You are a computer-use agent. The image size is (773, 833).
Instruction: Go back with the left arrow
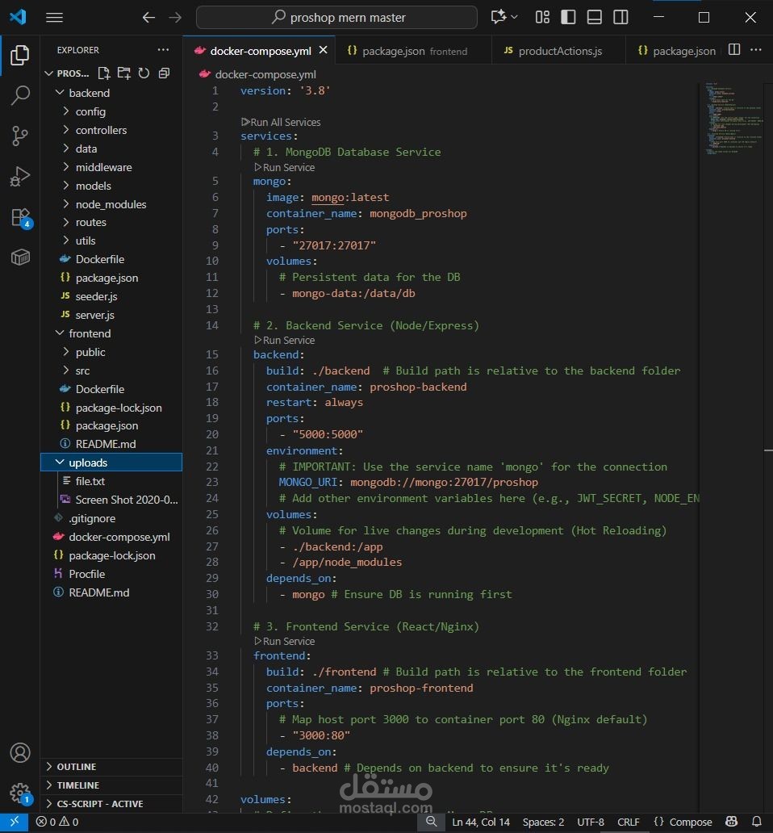pos(148,18)
